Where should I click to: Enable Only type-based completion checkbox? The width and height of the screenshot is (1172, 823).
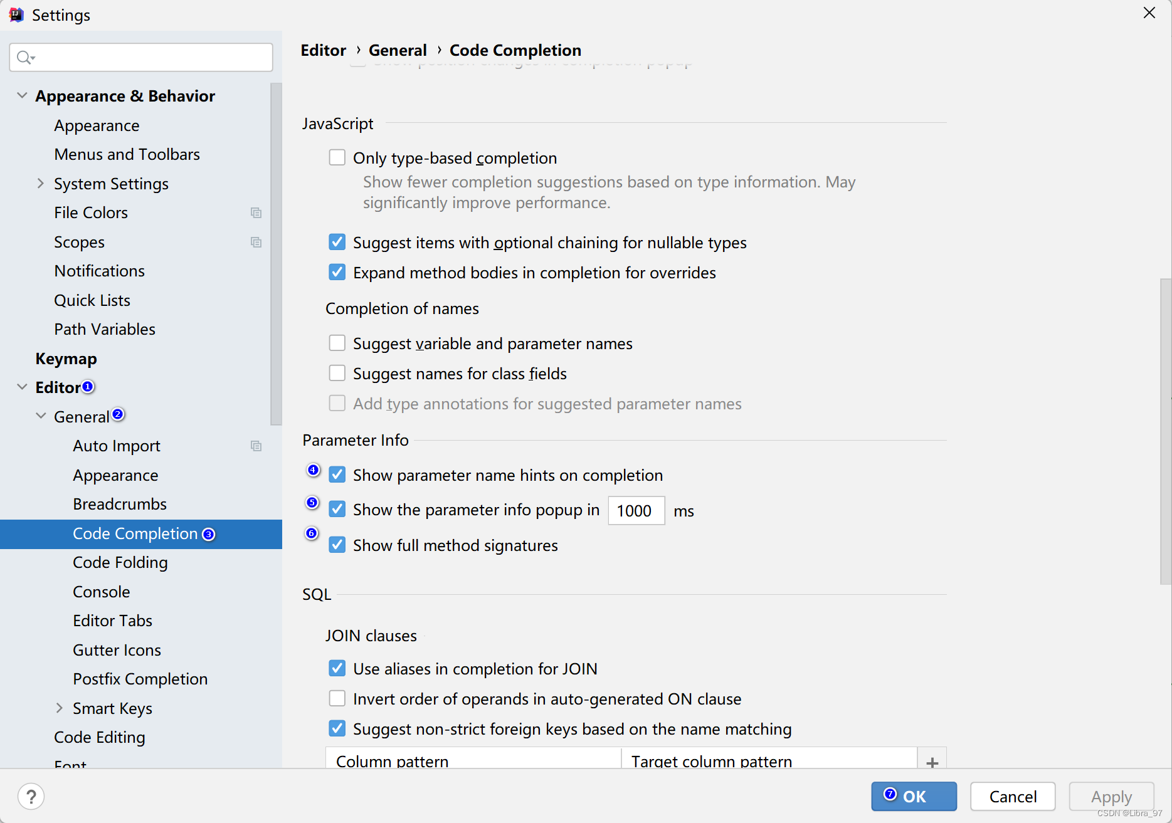click(x=337, y=157)
